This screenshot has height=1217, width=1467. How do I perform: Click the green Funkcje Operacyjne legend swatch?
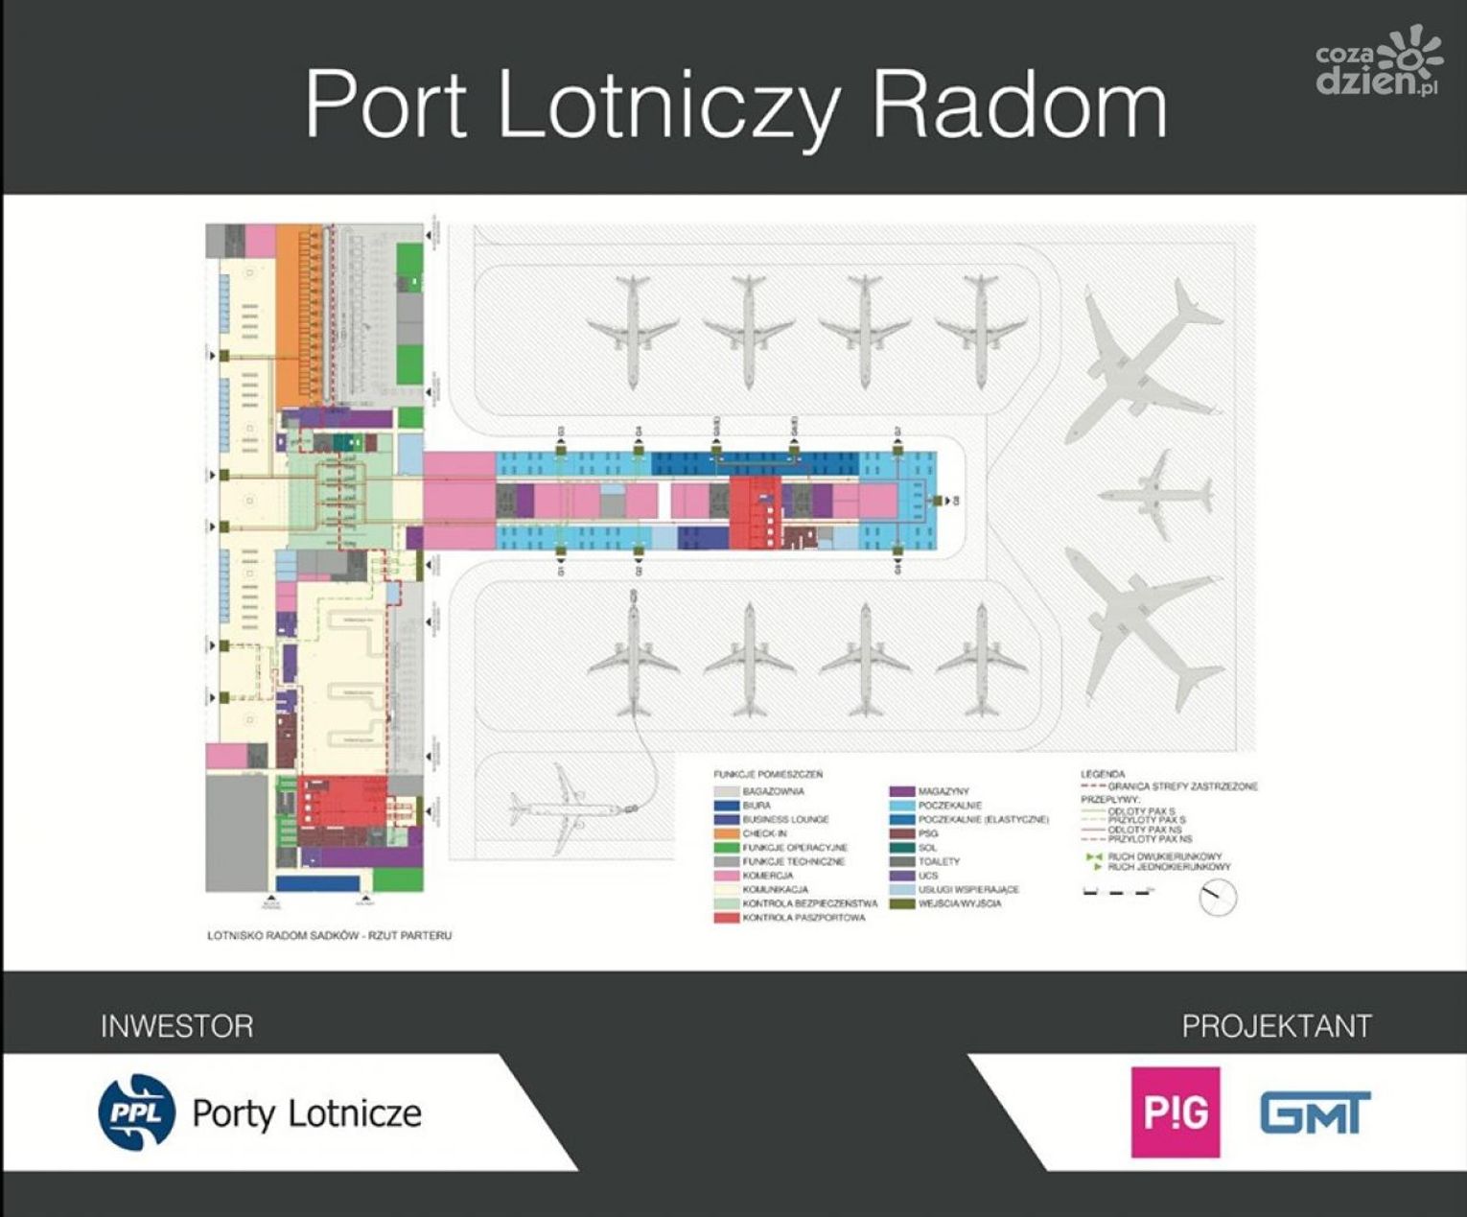pyautogui.click(x=727, y=848)
